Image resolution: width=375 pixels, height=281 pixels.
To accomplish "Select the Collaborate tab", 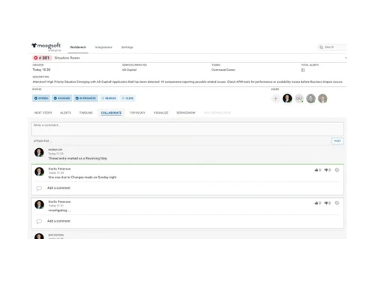I will click(111, 113).
